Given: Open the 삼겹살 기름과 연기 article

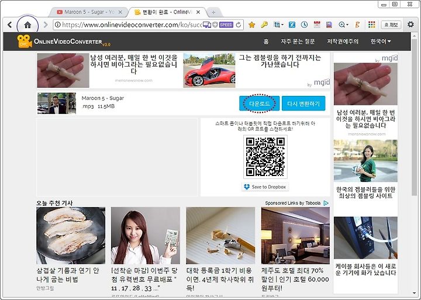Looking at the screenshot, I should point(68,275).
